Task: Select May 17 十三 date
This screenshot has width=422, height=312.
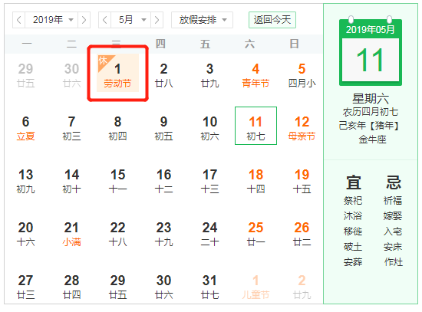Action: pos(209,181)
